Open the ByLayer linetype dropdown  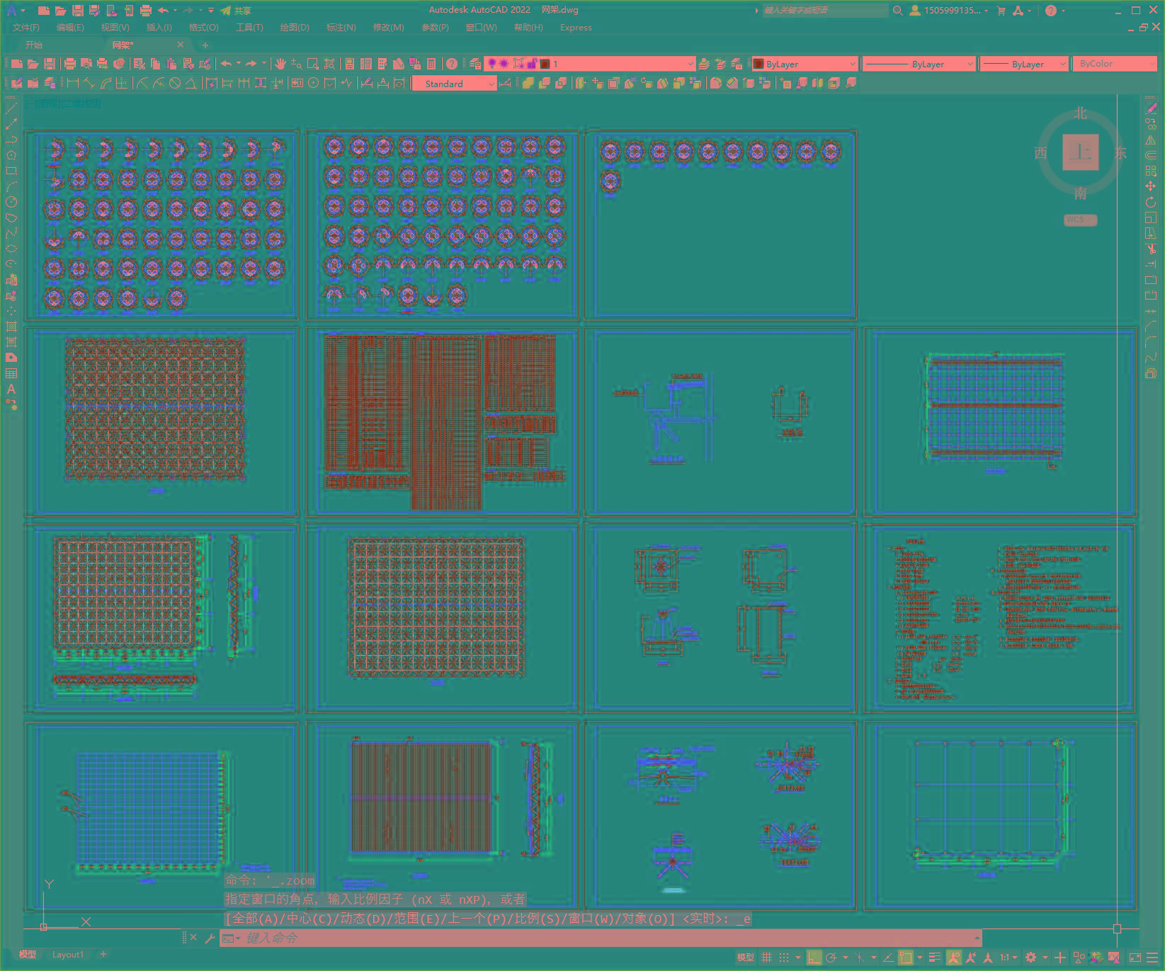point(919,64)
